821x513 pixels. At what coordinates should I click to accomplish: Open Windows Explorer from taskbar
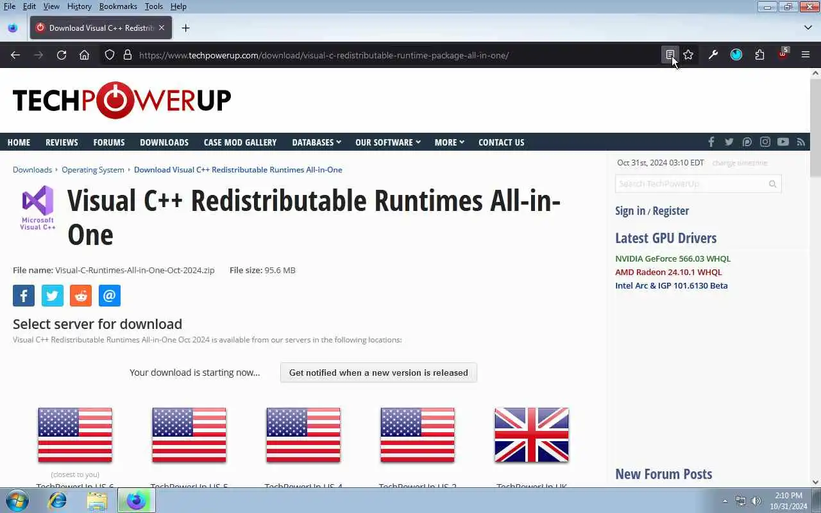coord(97,500)
